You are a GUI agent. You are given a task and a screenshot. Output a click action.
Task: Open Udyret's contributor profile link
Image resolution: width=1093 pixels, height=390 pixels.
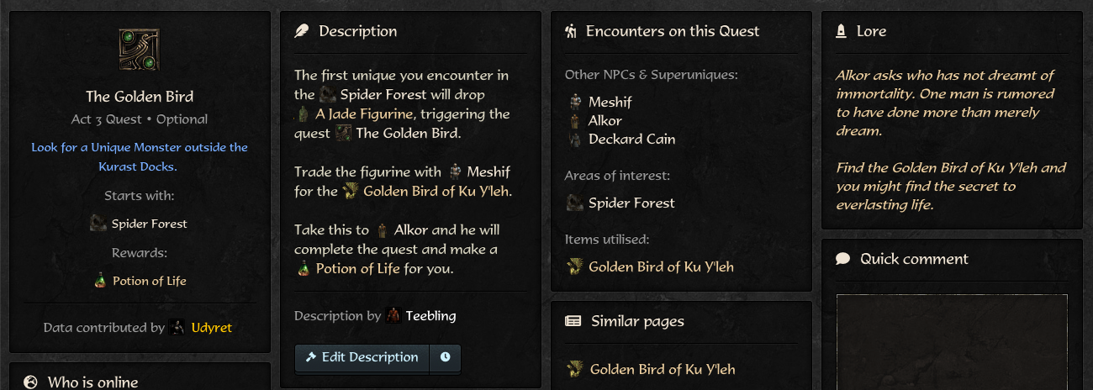212,327
